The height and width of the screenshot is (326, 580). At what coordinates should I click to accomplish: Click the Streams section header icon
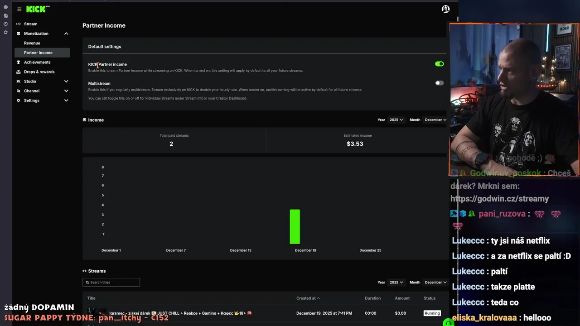click(84, 271)
